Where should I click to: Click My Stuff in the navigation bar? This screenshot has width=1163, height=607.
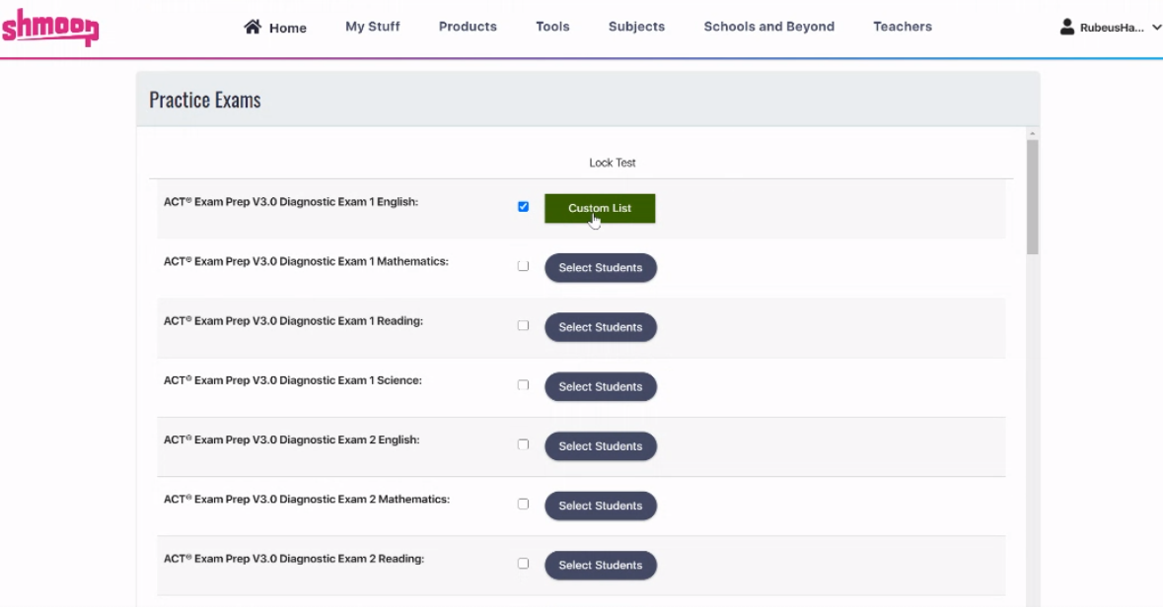372,27
